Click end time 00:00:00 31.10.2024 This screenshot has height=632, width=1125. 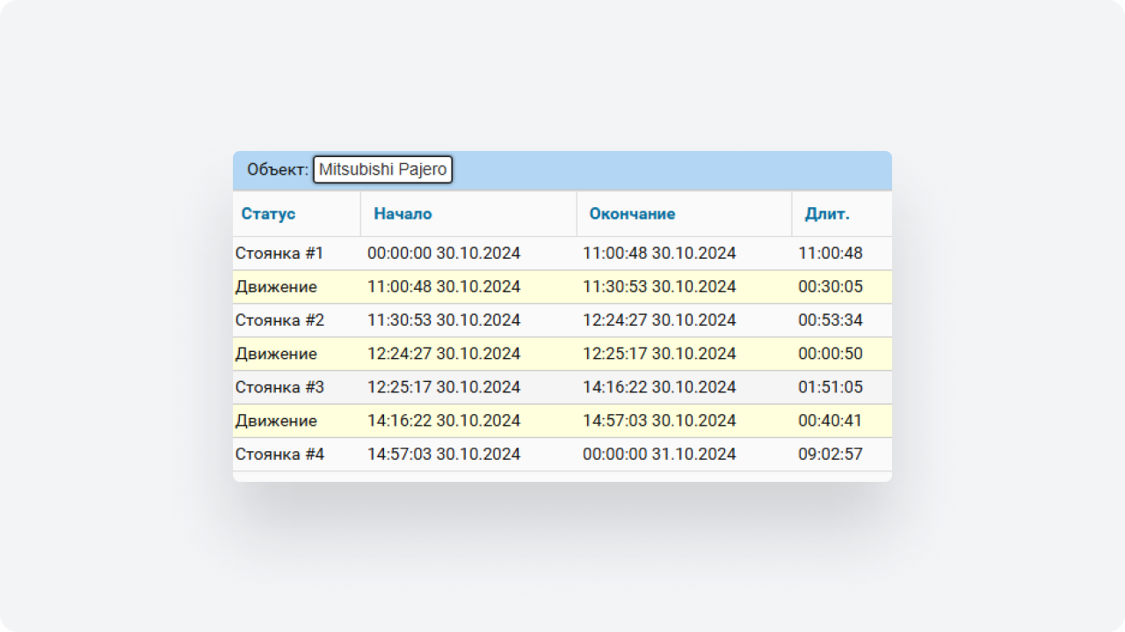click(659, 455)
